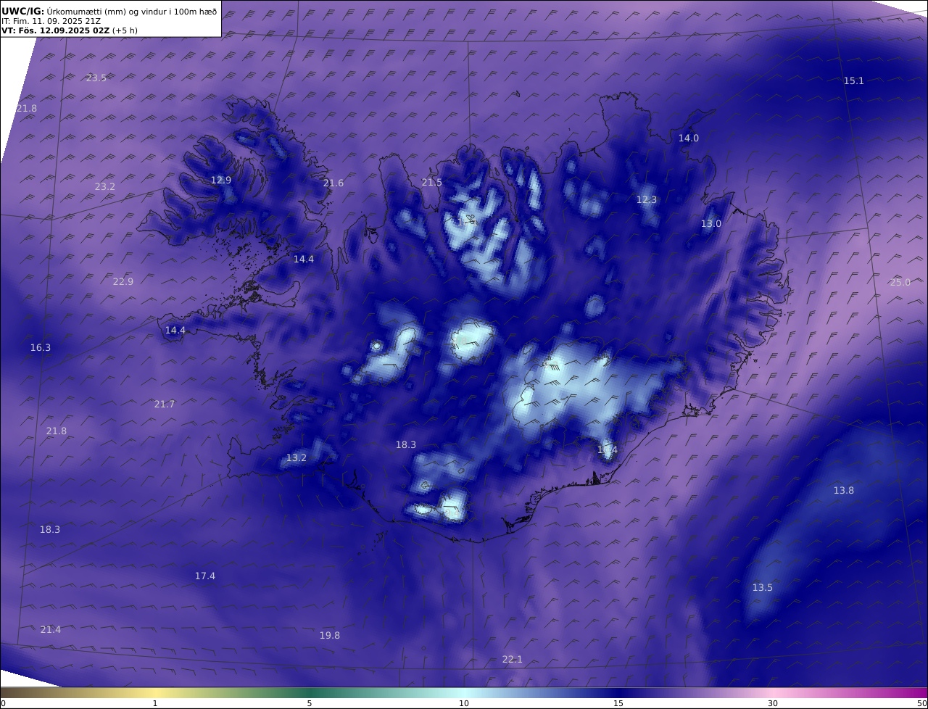Click the value label 22.1 on the map
The width and height of the screenshot is (928, 709).
(513, 659)
